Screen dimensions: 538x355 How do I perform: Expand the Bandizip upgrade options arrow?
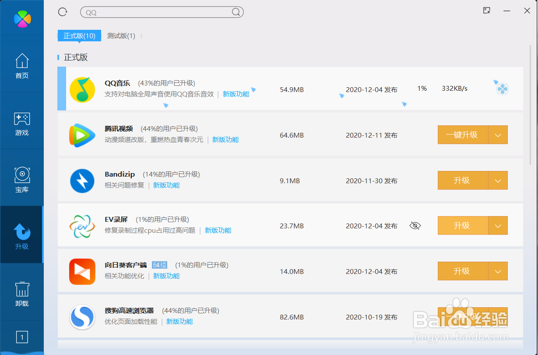pyautogui.click(x=498, y=180)
